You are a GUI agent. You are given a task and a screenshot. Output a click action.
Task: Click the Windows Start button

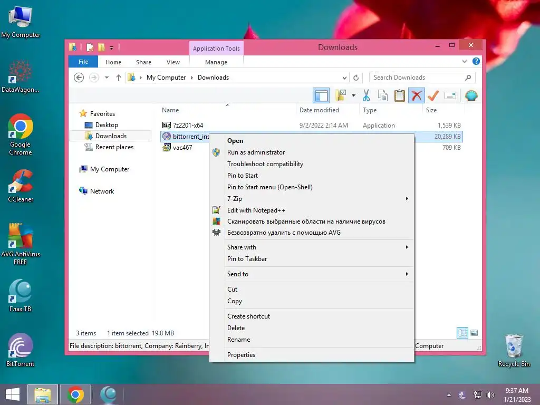tap(13, 394)
